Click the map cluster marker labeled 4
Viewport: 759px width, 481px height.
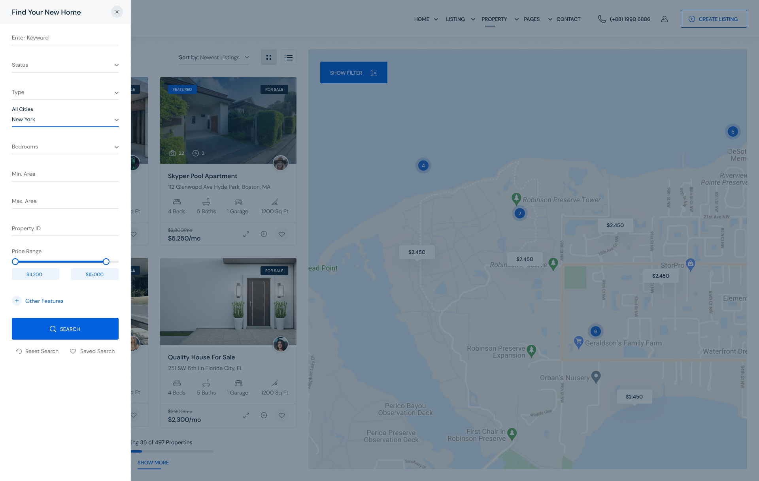[423, 165]
